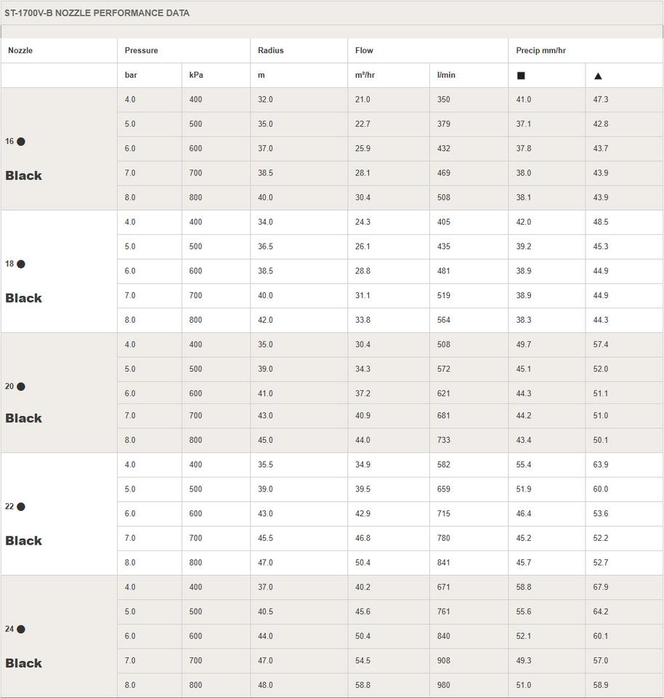Click the 67.9 triangle precipitation value
Image resolution: width=664 pixels, height=698 pixels.
(x=600, y=587)
